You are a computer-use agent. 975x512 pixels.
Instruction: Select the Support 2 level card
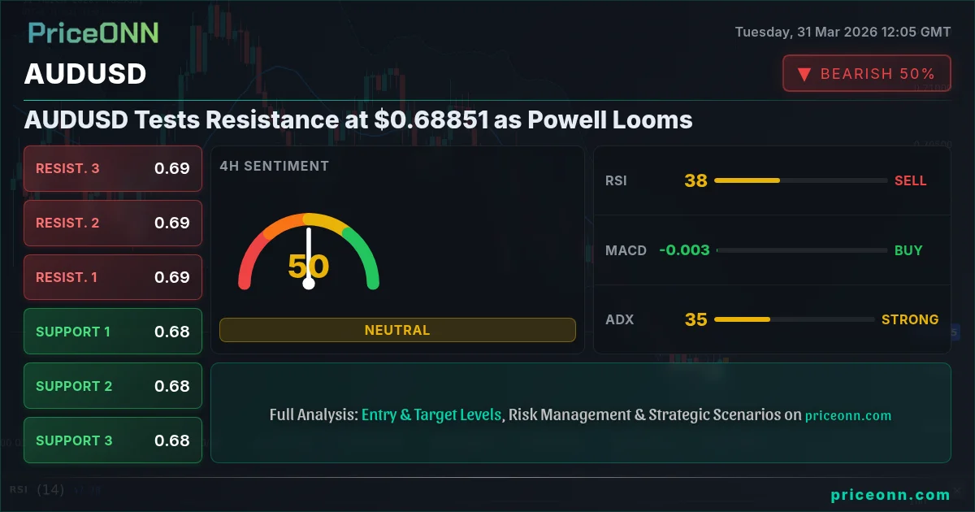point(113,386)
